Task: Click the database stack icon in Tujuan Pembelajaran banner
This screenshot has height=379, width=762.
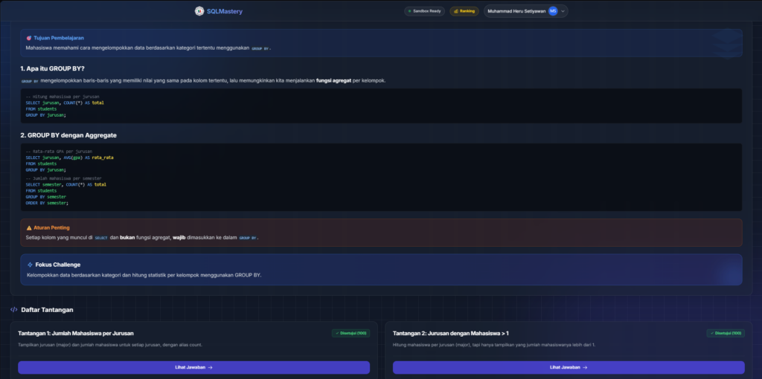Action: pyautogui.click(x=726, y=43)
